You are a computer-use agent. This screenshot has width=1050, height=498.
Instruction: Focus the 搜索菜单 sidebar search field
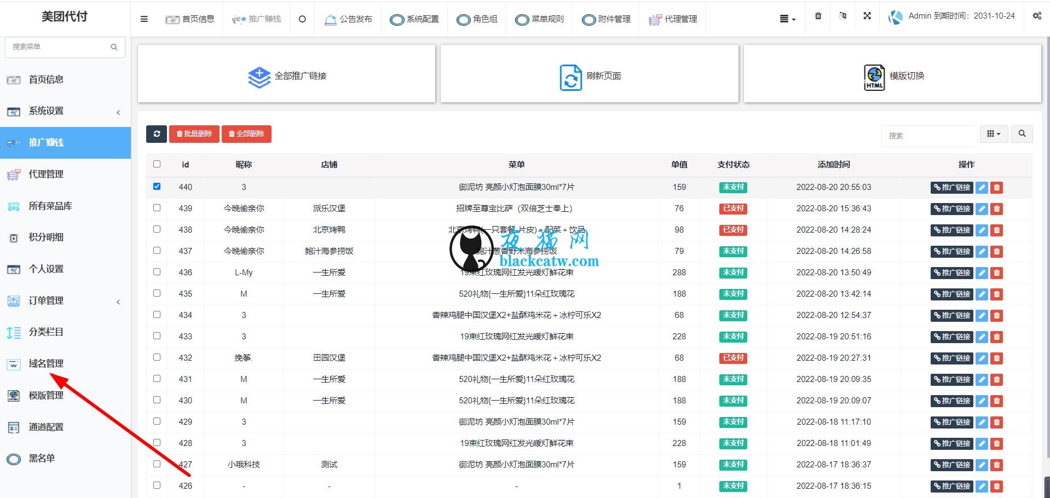(x=57, y=47)
